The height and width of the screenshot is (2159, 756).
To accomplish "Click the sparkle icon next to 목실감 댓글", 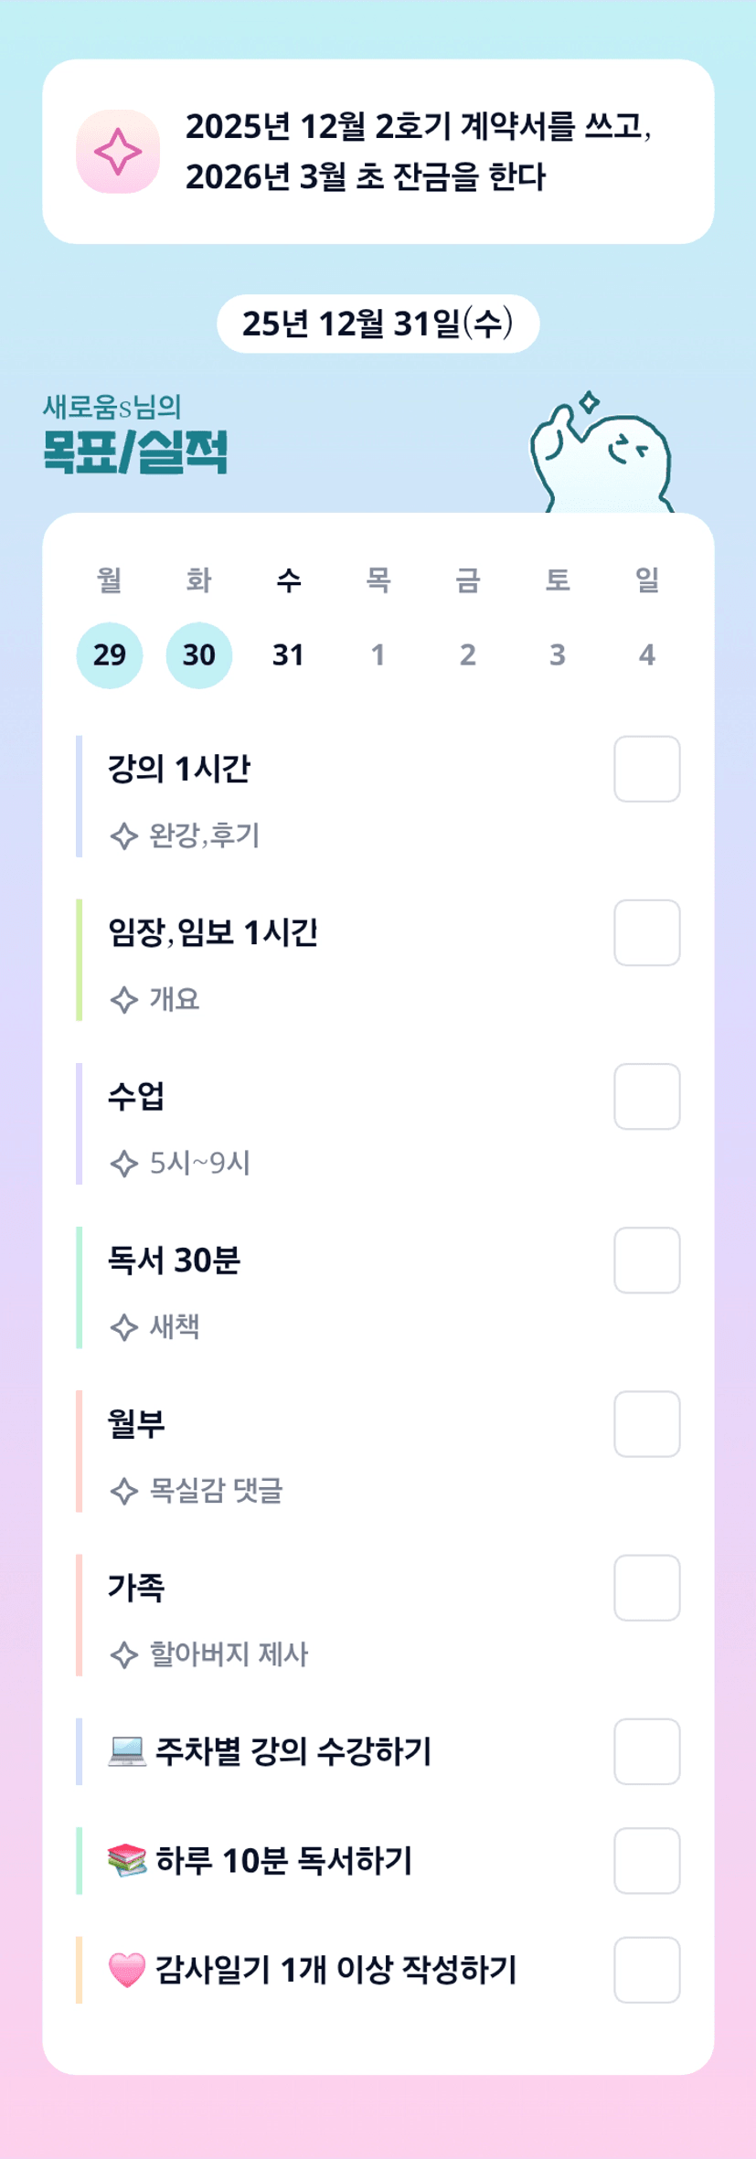I will (123, 1491).
